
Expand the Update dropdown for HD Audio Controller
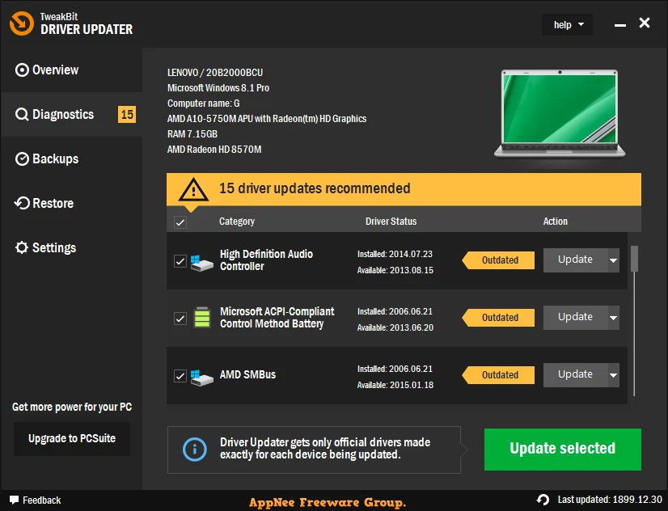click(x=612, y=260)
